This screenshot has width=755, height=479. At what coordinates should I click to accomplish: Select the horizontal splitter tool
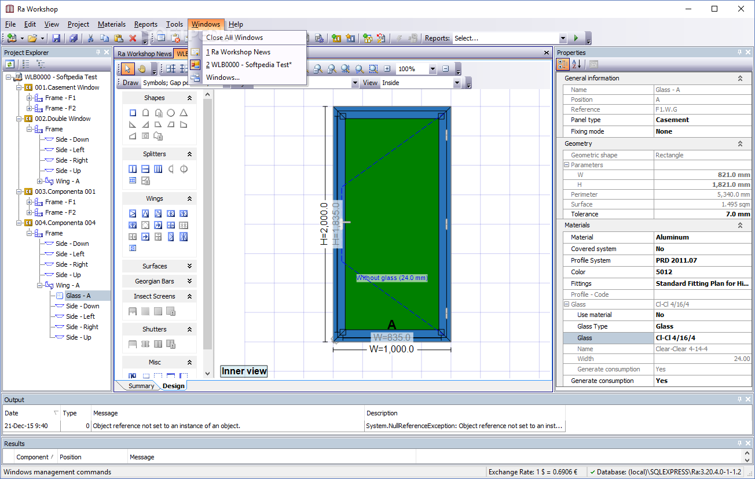click(x=145, y=170)
